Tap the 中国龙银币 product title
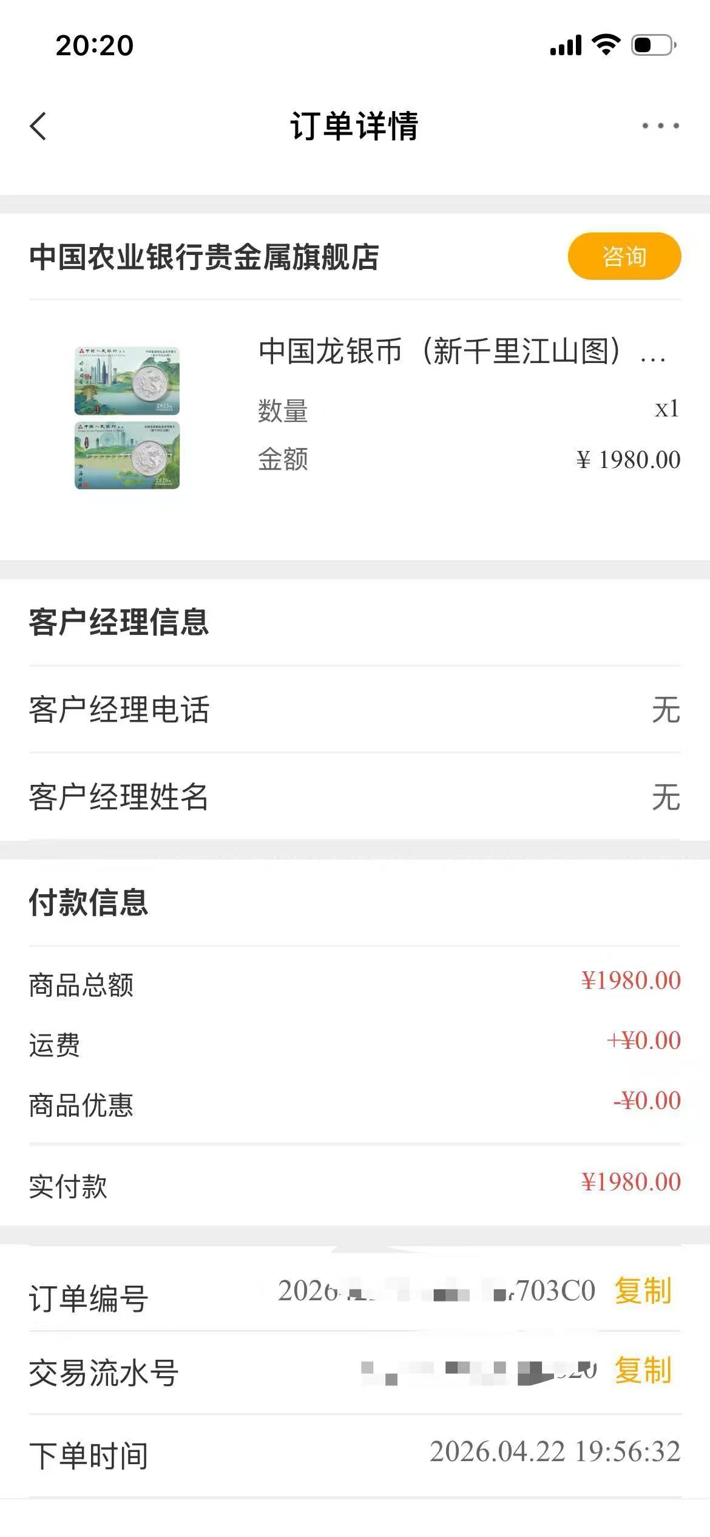Image resolution: width=710 pixels, height=1537 pixels. pyautogui.click(x=461, y=351)
